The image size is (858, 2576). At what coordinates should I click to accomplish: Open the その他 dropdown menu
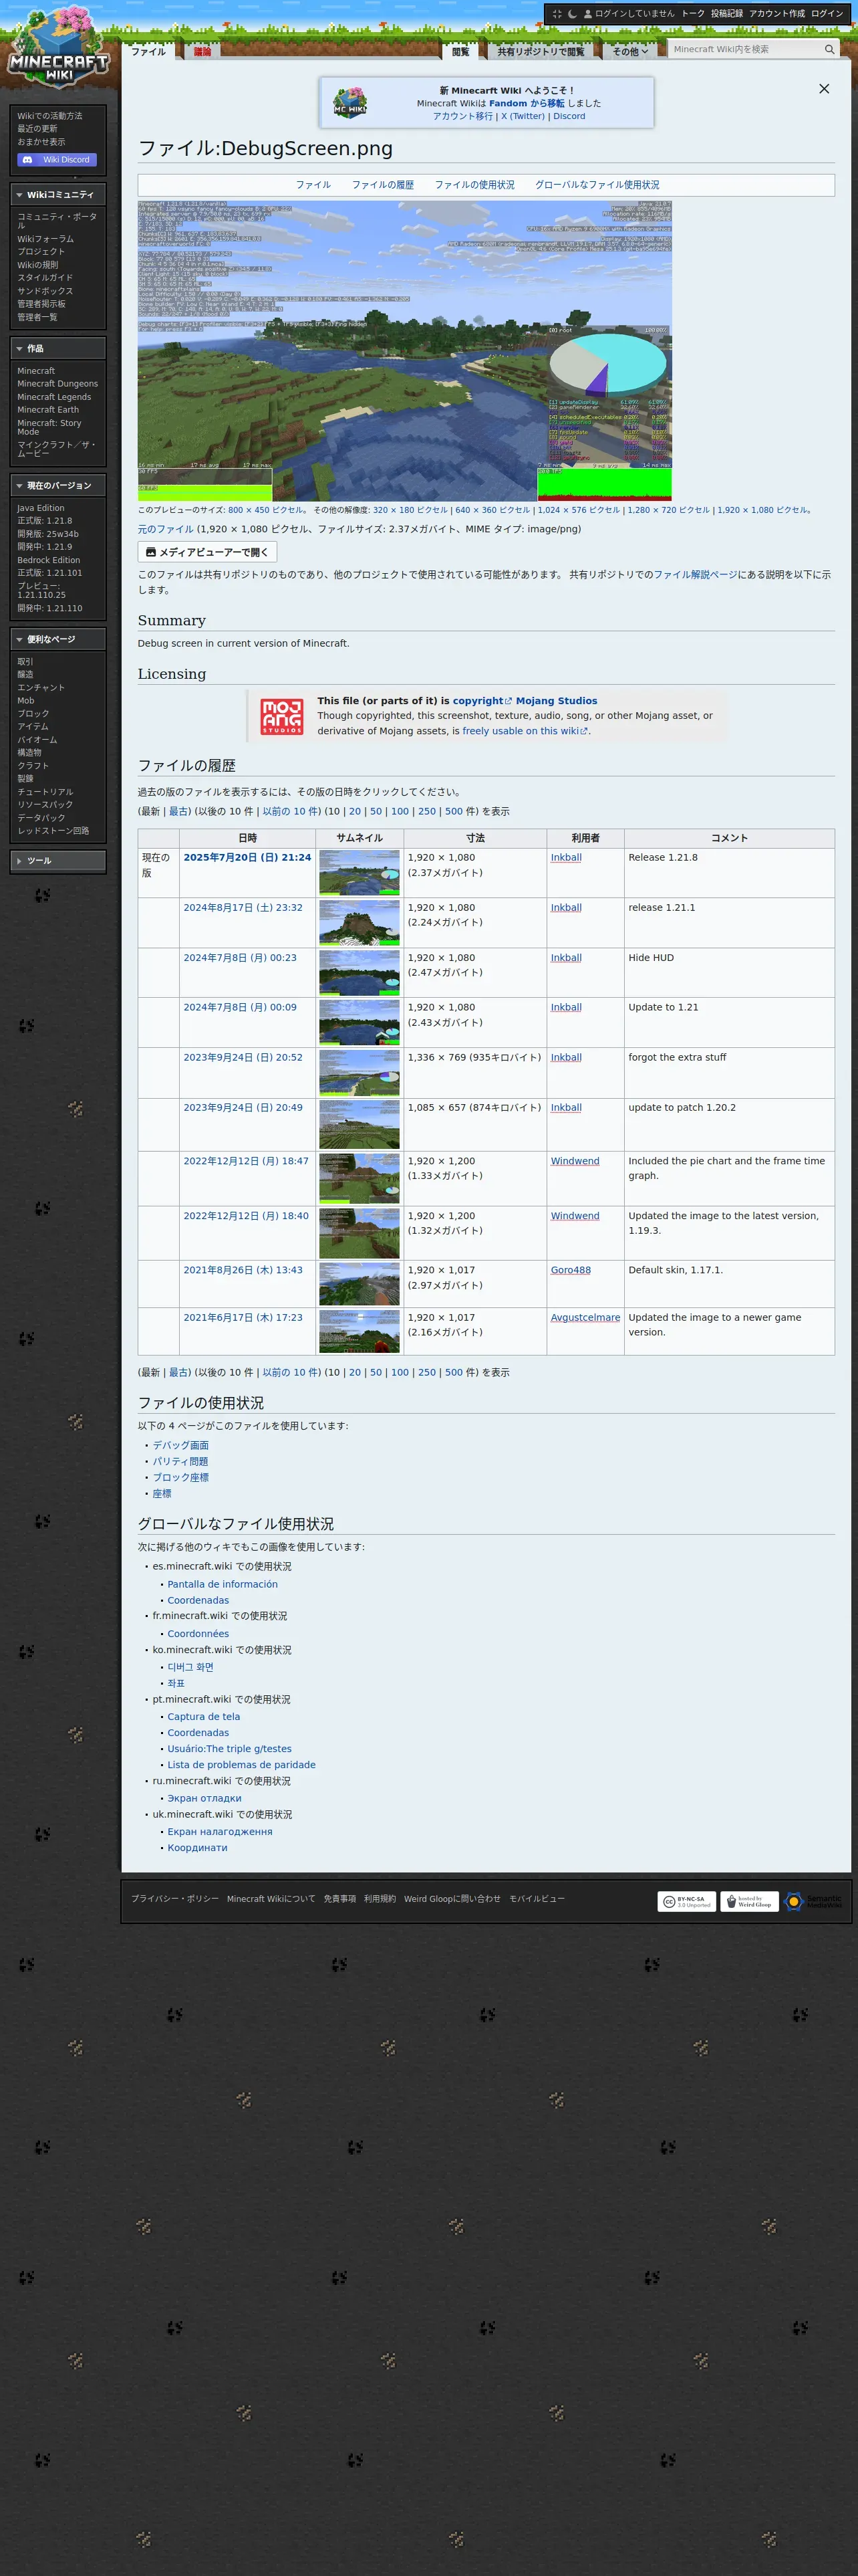point(630,51)
